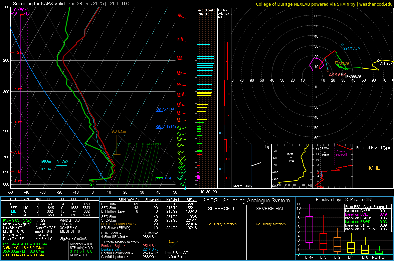Click the -20 C=19142' height label
Viewport: 394px width, 261px height.
(x=166, y=126)
